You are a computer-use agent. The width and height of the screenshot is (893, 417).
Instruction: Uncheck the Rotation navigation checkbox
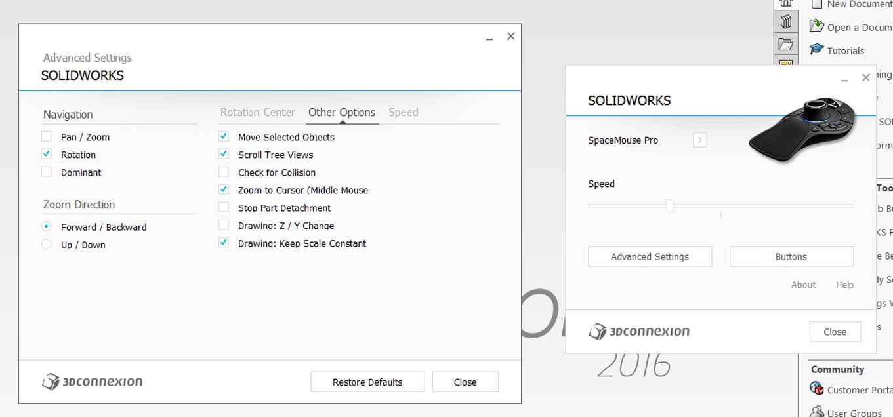click(47, 154)
